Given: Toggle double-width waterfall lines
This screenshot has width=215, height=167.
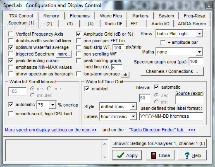Looking at the screenshot, I should tap(11, 41).
